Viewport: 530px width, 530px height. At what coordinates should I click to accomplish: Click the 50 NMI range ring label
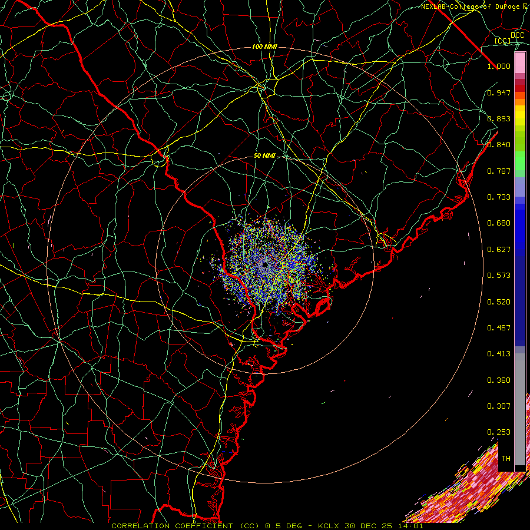click(264, 155)
